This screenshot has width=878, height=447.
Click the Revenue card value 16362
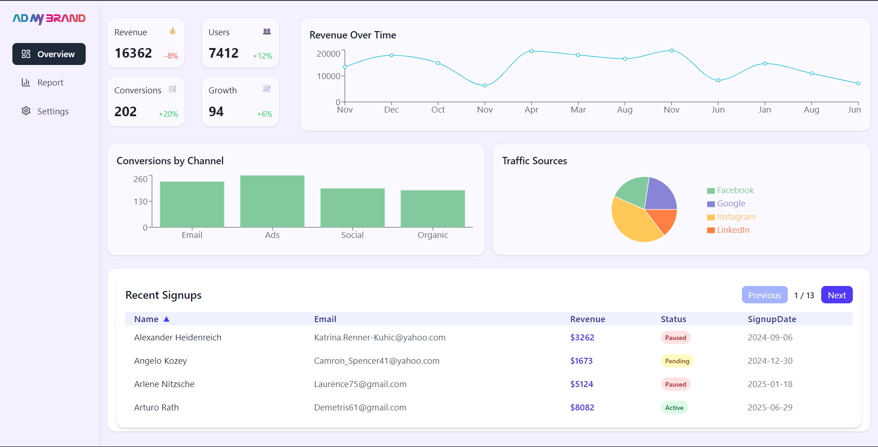point(133,53)
